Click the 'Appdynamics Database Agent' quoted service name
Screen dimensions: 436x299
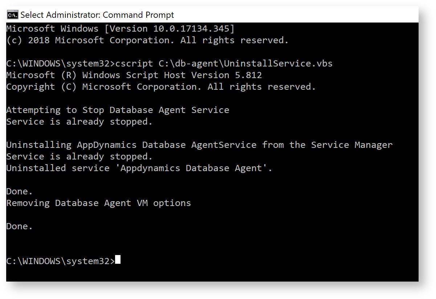point(194,168)
